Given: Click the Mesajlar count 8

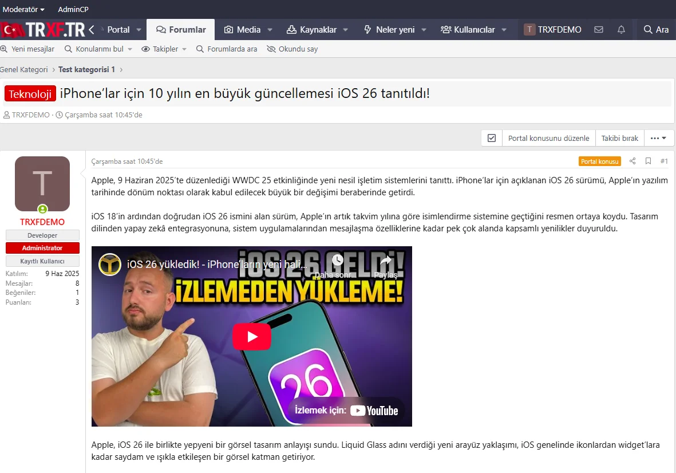Looking at the screenshot, I should [x=77, y=283].
